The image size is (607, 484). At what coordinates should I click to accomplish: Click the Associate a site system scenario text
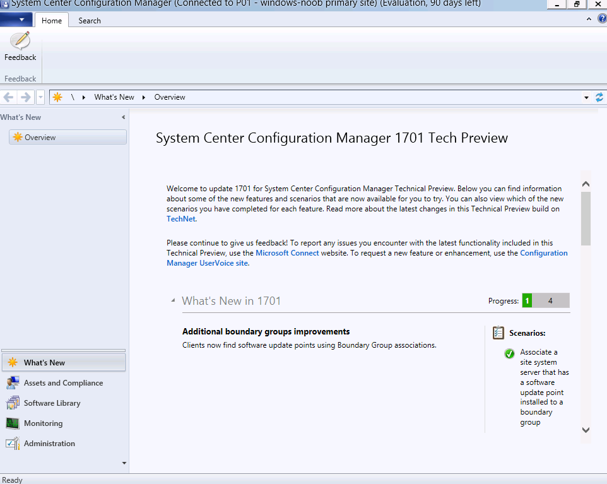pyautogui.click(x=544, y=387)
